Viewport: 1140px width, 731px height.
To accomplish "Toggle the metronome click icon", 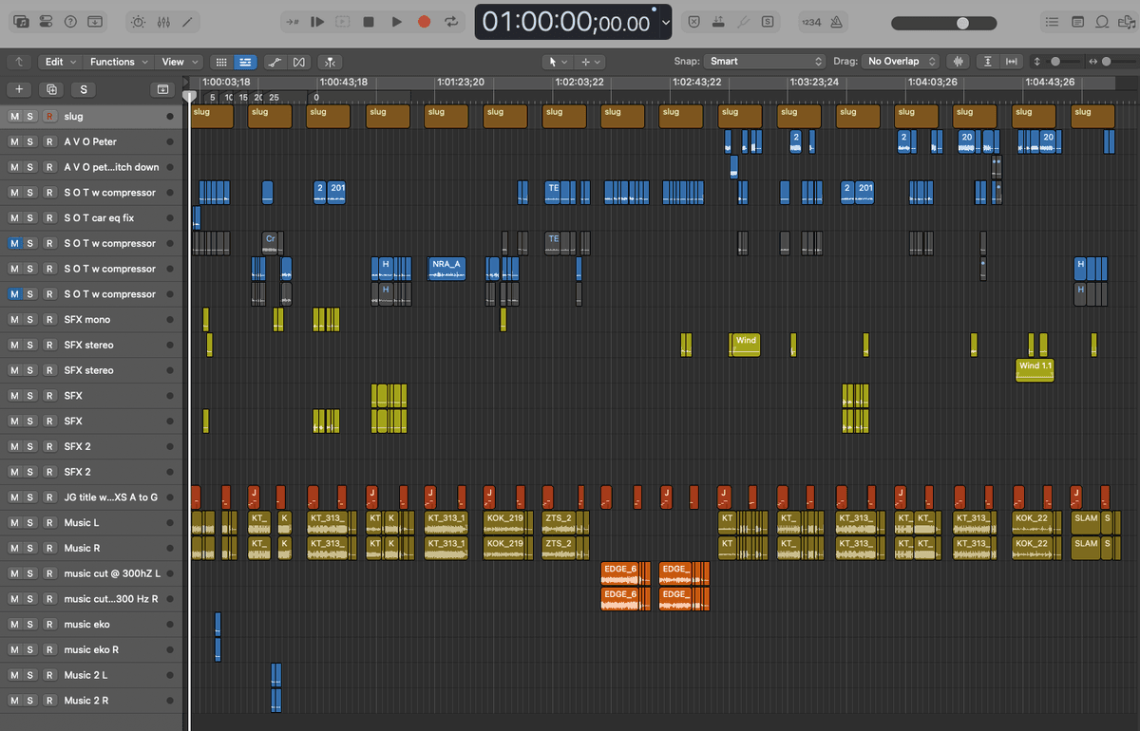I will [x=834, y=21].
